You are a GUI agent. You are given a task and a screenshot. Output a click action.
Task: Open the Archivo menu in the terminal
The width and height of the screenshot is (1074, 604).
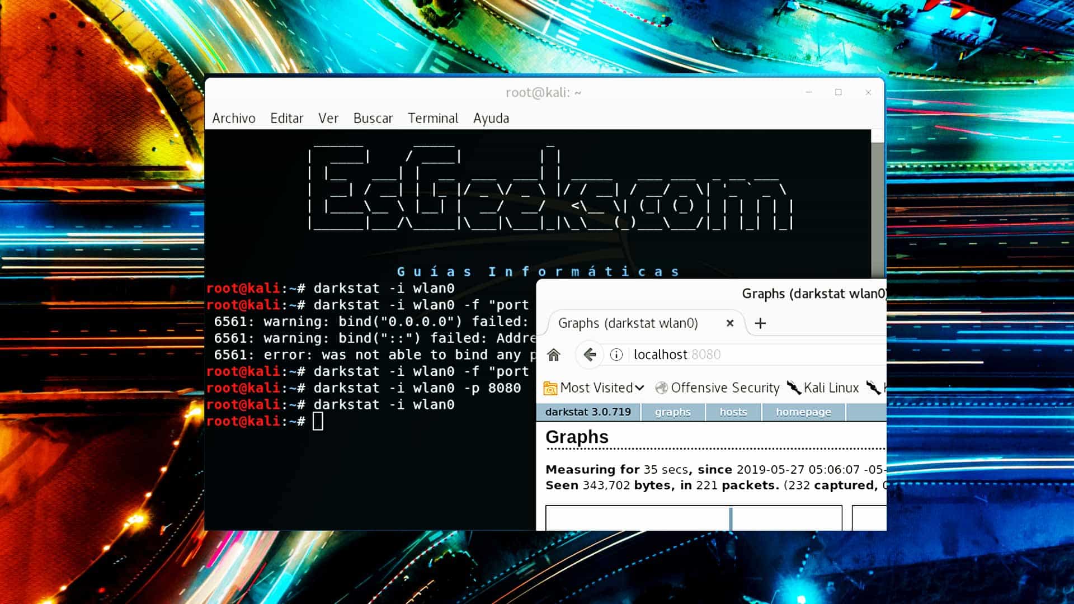pos(234,118)
